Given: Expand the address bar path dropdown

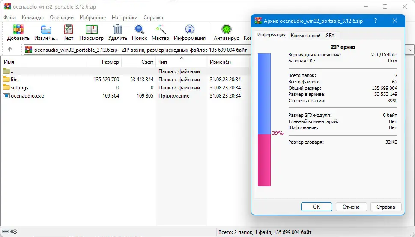Looking at the screenshot, I should (410, 50).
